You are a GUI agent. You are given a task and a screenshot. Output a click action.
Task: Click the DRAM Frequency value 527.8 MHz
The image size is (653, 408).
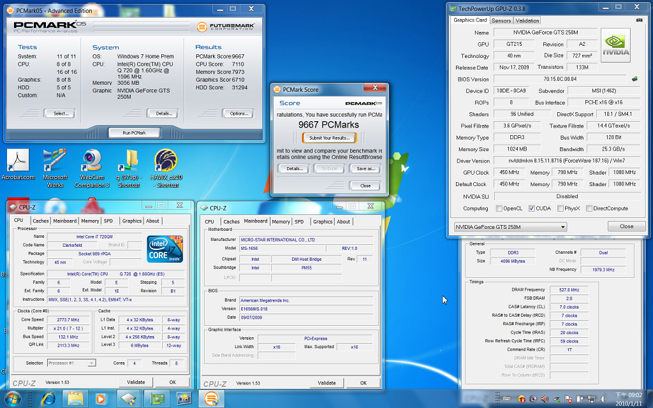[569, 290]
